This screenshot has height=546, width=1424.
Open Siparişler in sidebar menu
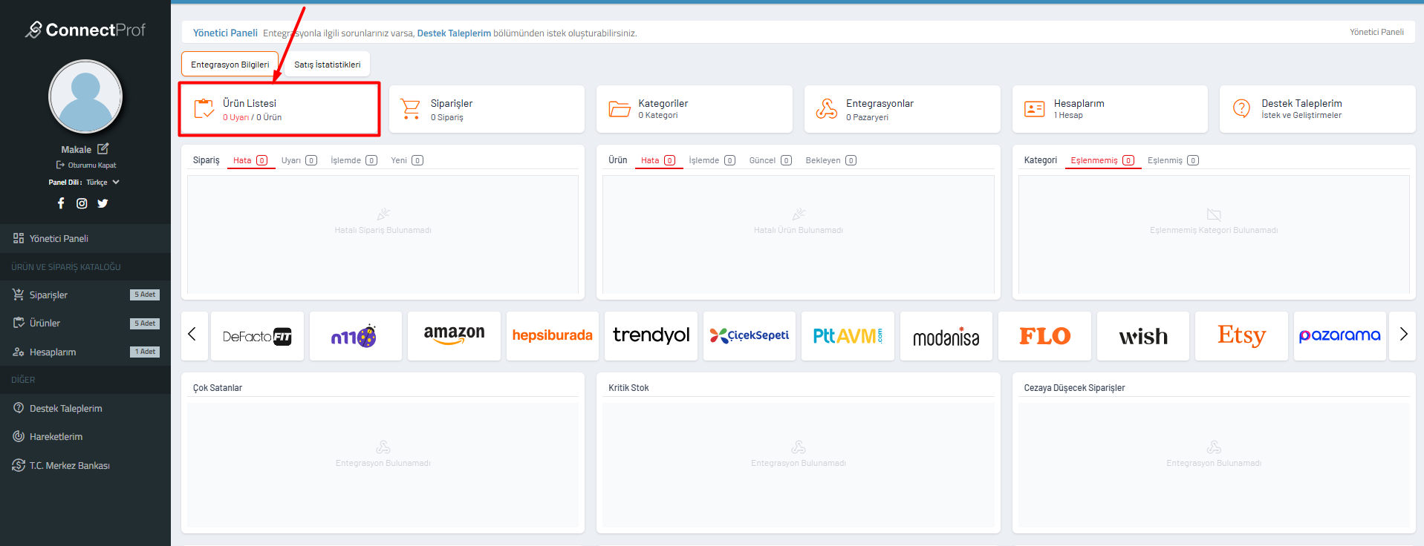point(85,295)
